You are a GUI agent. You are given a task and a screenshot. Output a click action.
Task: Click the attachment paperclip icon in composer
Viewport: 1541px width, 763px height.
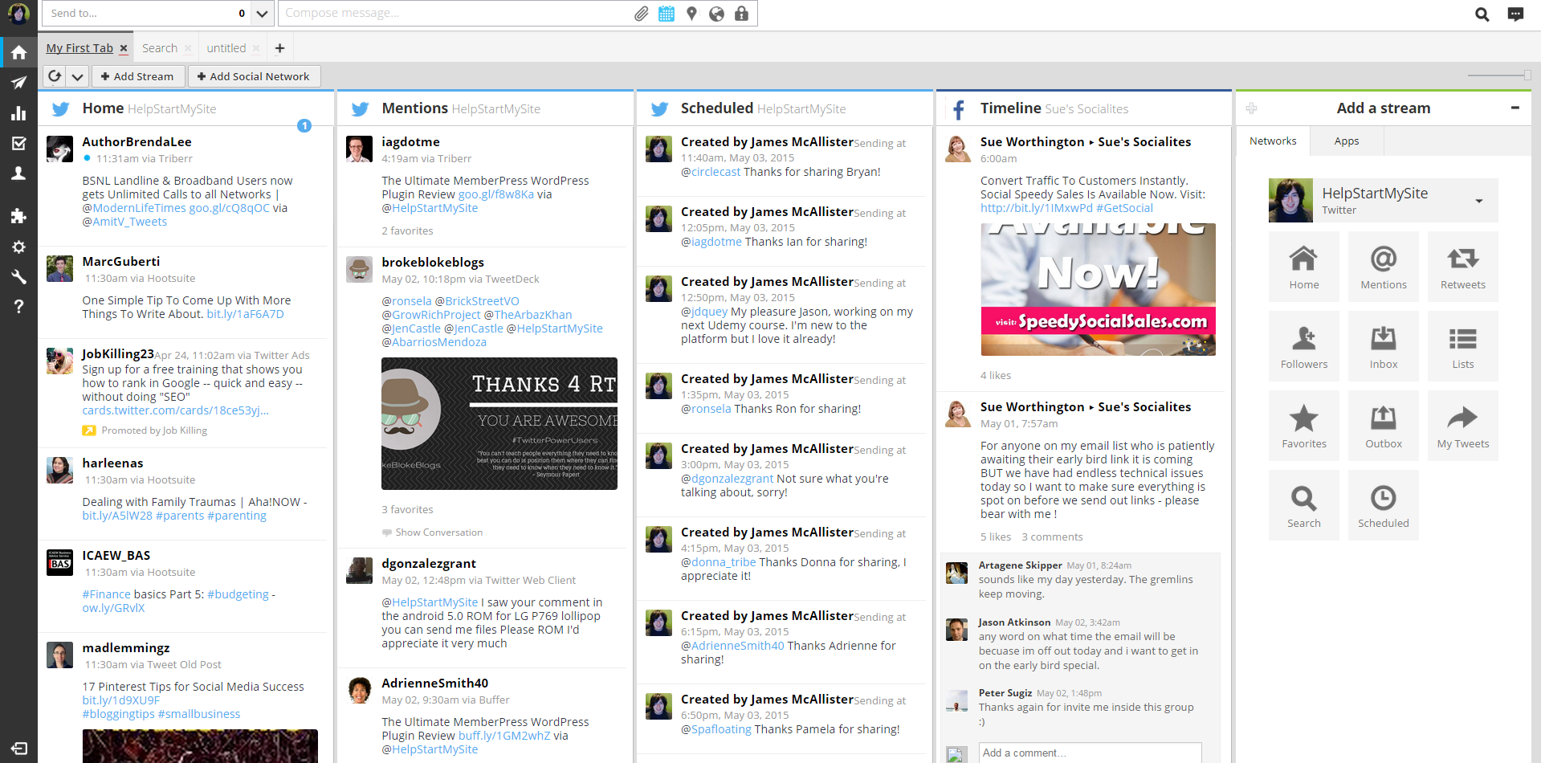641,14
